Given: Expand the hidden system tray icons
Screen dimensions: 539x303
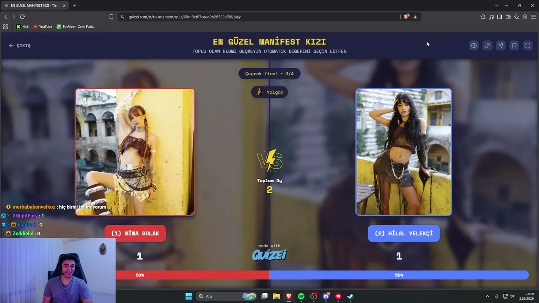Looking at the screenshot, I should click(x=488, y=296).
